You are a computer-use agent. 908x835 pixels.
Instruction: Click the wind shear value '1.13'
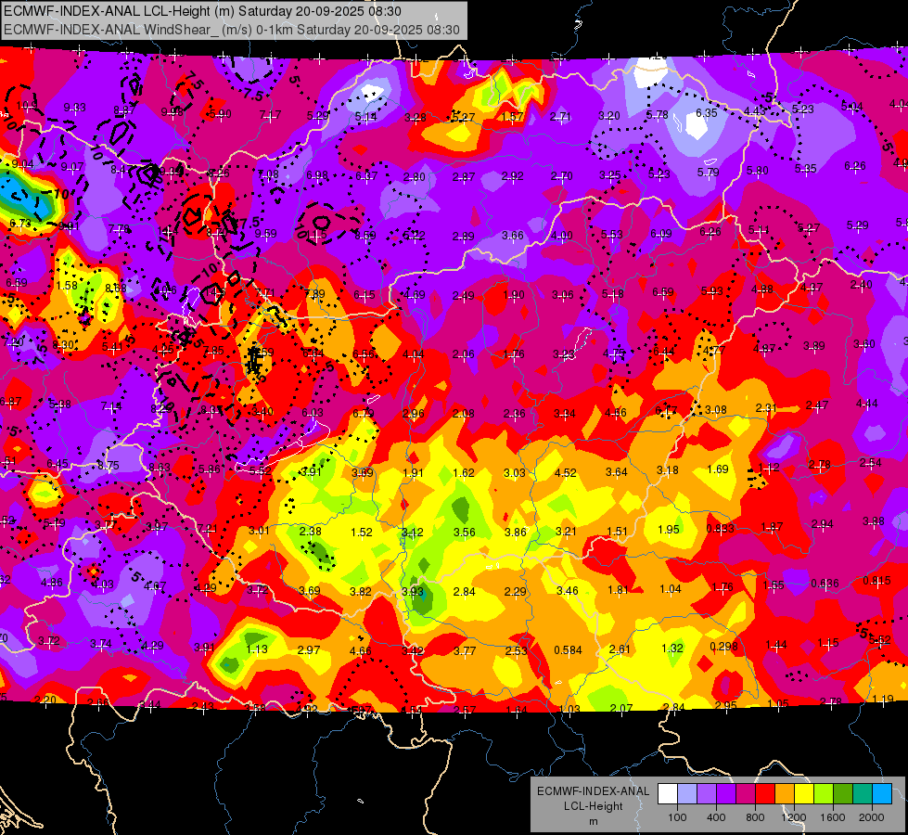pyautogui.click(x=257, y=649)
